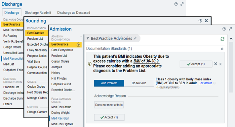Open Dosing Weight section
The image size is (235, 127).
[60, 113]
